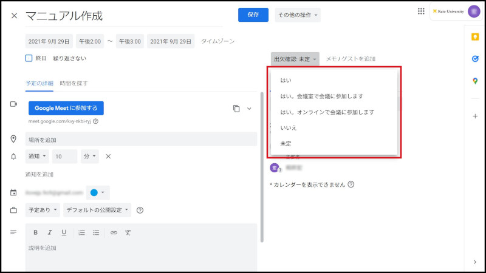Open the 予定あり availability dropdown
This screenshot has width=486, height=273.
point(43,211)
